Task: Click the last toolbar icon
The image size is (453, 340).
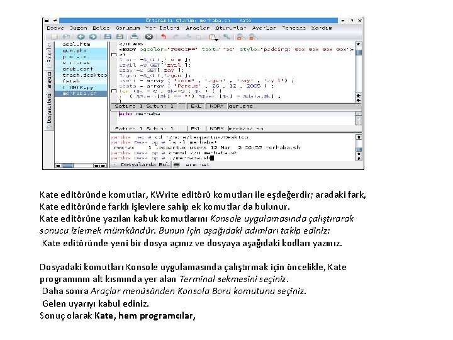Action: [253, 37]
